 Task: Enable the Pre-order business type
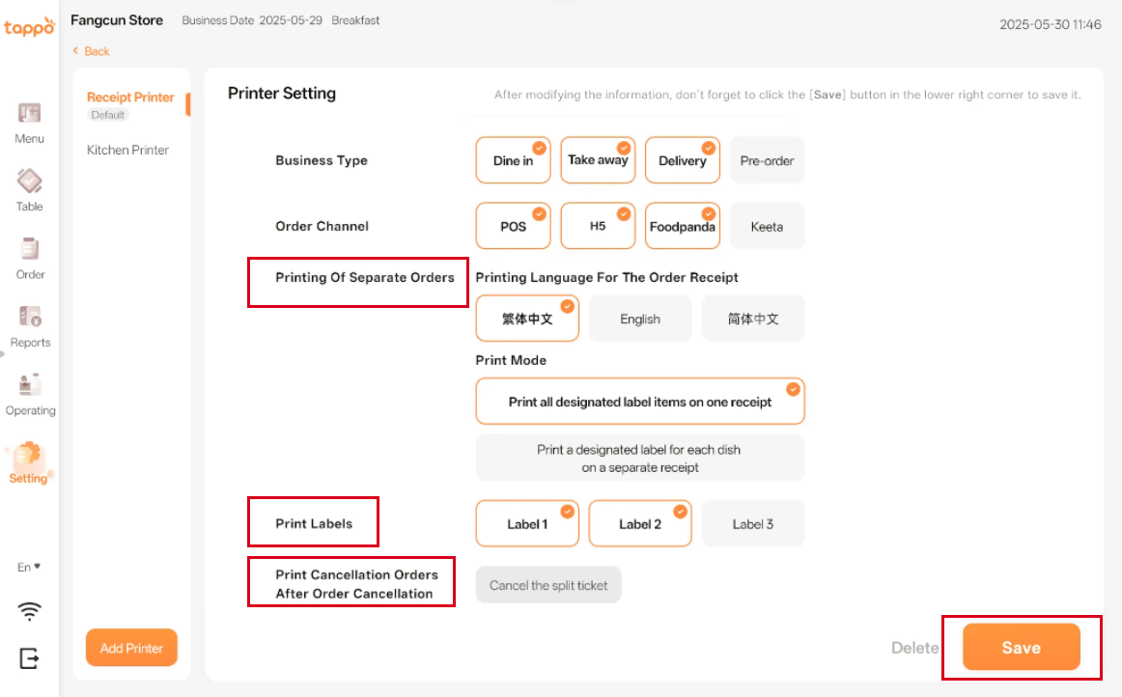pyautogui.click(x=767, y=160)
